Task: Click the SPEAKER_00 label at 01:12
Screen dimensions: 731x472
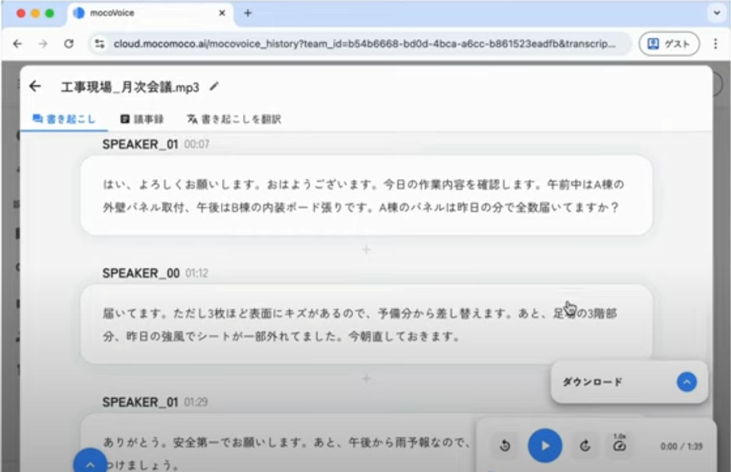Action: coord(141,273)
